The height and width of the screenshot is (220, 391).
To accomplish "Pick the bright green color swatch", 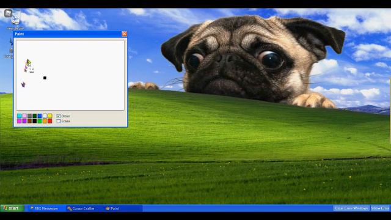I will pos(40,121).
